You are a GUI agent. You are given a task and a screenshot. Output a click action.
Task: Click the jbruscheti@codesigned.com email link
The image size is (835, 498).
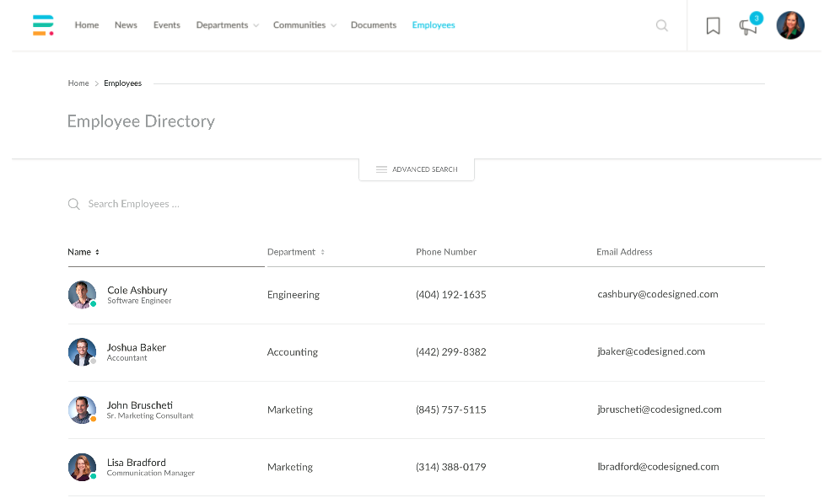[659, 409]
